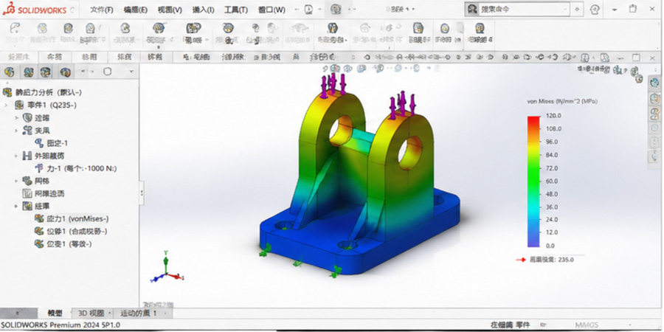Click the 0.0 minimum legend value
The height and width of the screenshot is (332, 664).
pyautogui.click(x=550, y=246)
